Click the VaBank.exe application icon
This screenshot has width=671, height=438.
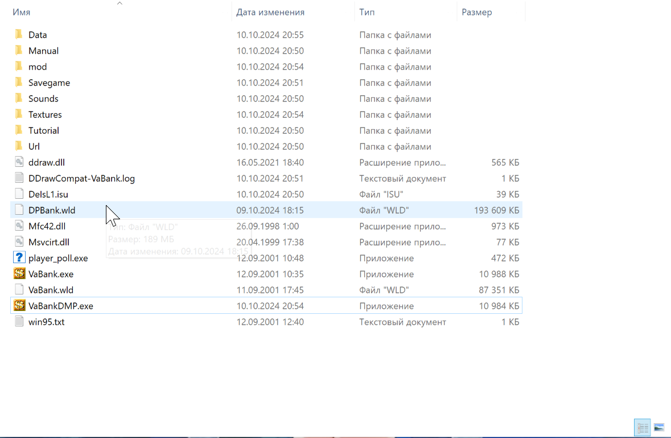pyautogui.click(x=19, y=273)
